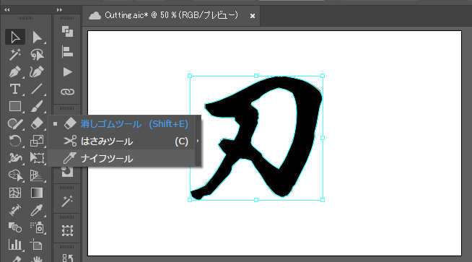Select the Curvature tool
The width and height of the screenshot is (472, 262).
(37, 72)
